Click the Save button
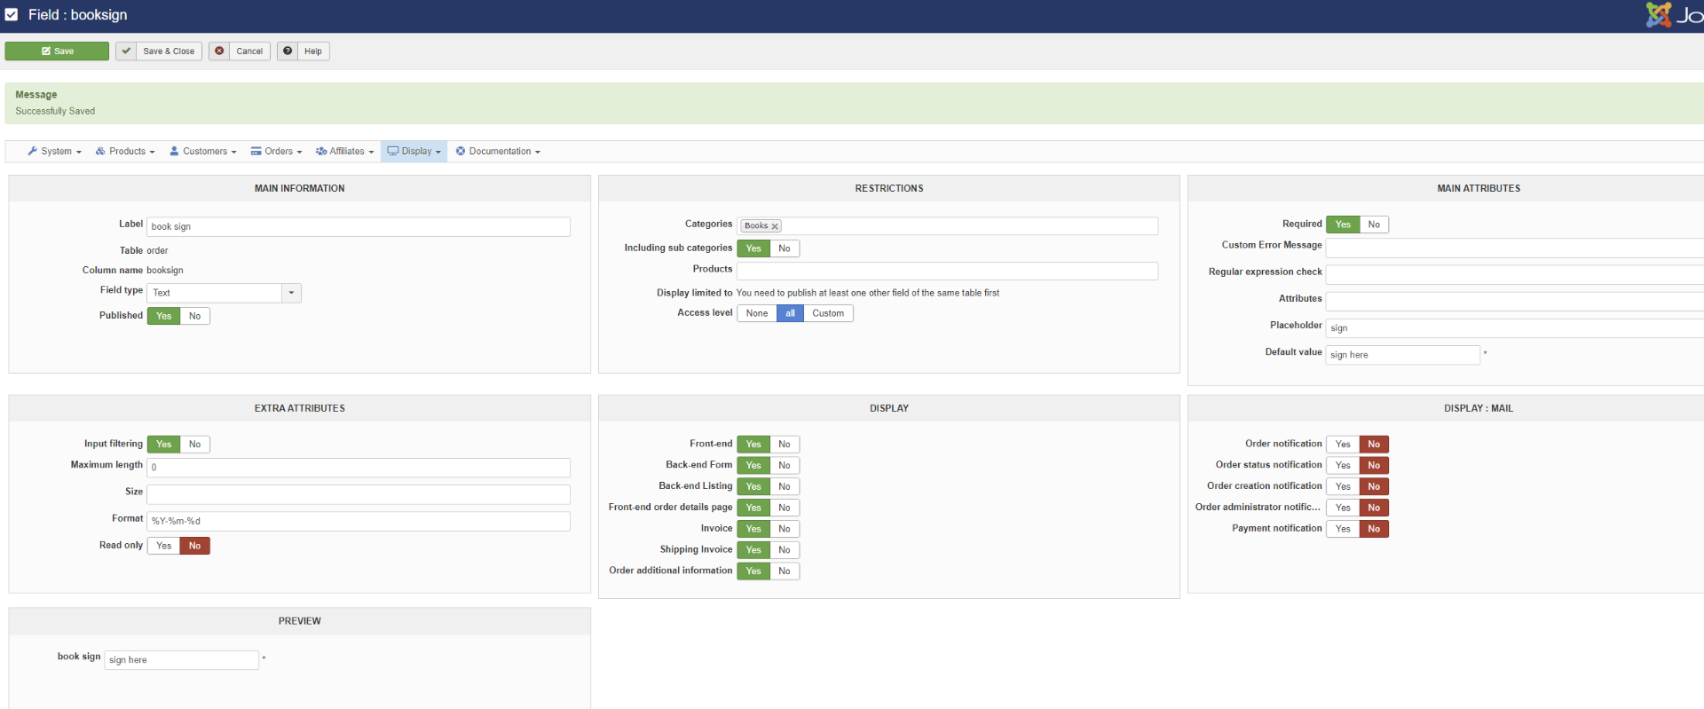This screenshot has width=1704, height=709. [x=57, y=51]
